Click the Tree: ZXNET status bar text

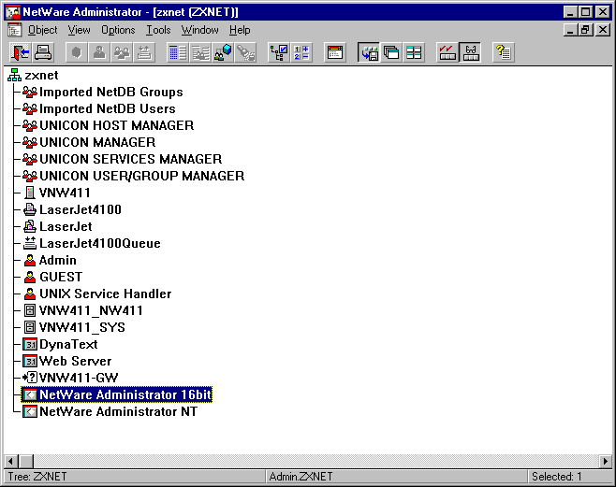(x=37, y=477)
